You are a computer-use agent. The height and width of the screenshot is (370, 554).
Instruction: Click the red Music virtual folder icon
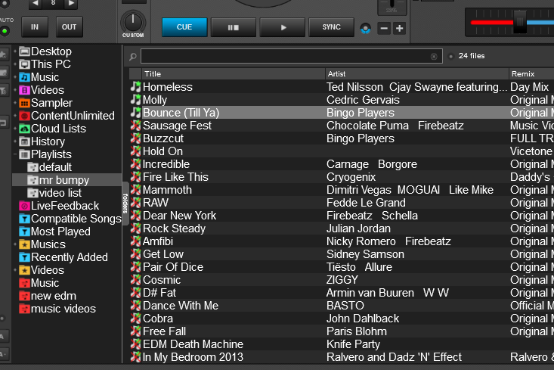(24, 283)
